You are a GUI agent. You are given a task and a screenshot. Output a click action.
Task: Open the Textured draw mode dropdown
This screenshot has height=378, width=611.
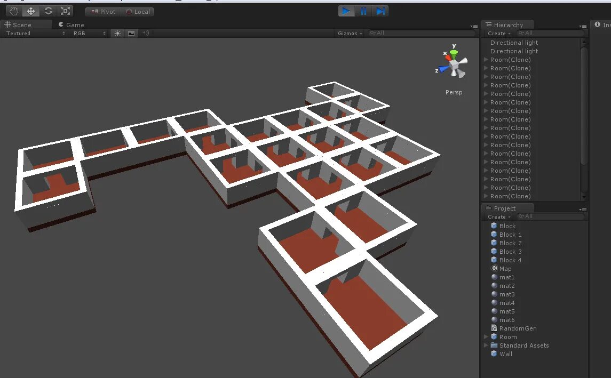[x=35, y=34]
